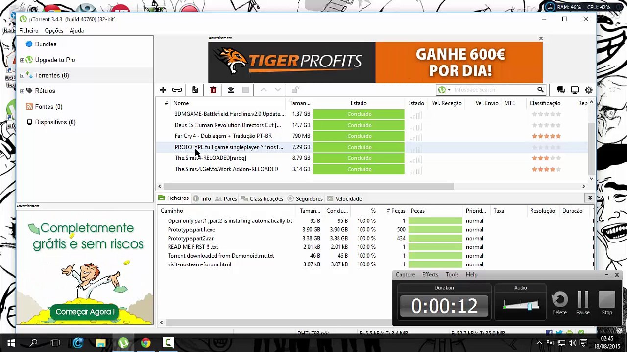627x352 pixels.
Task: Switch to the Velocidade tab
Action: [344, 198]
